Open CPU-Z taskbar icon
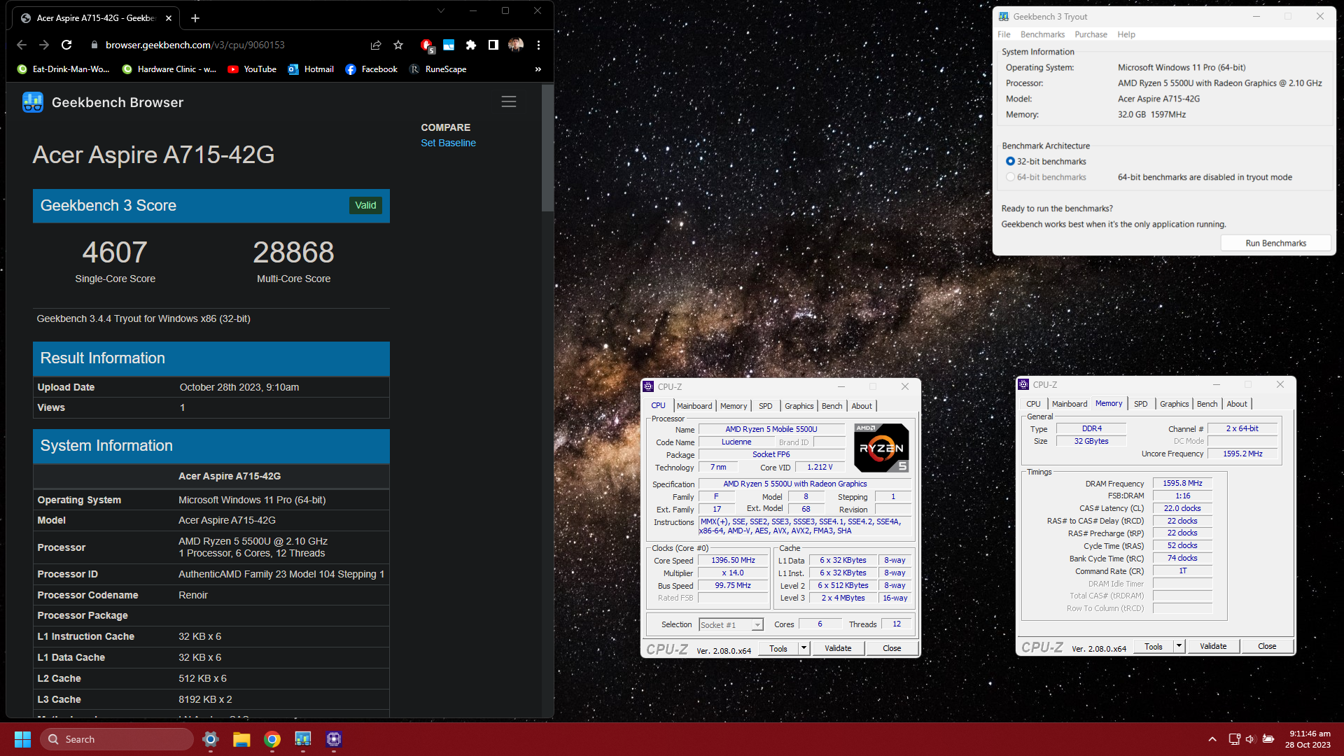This screenshot has width=1344, height=756. point(334,739)
